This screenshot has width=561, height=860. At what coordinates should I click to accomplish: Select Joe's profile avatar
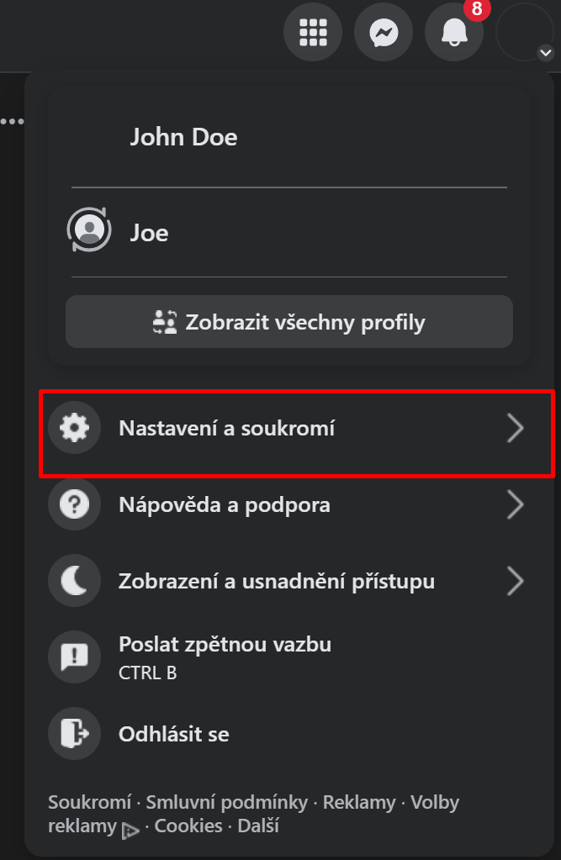point(88,229)
